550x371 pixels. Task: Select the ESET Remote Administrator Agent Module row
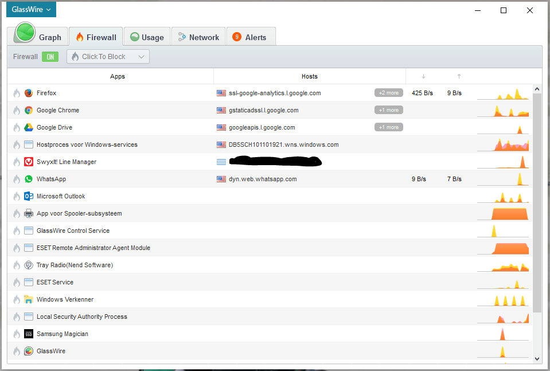click(x=270, y=248)
